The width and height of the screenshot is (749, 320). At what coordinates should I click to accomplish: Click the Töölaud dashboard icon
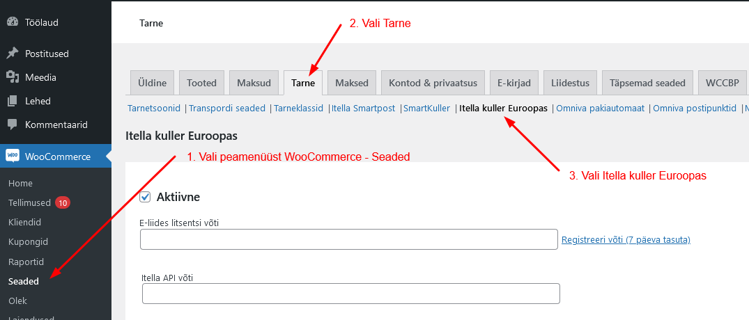[x=12, y=22]
